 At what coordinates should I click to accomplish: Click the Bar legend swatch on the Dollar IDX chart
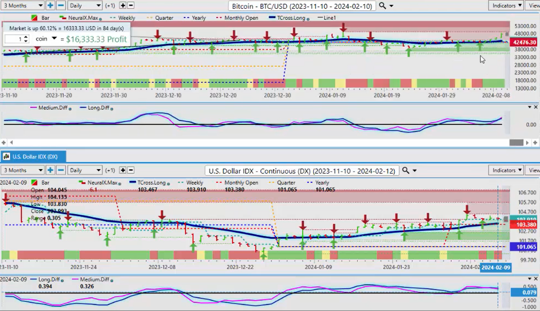click(x=34, y=183)
